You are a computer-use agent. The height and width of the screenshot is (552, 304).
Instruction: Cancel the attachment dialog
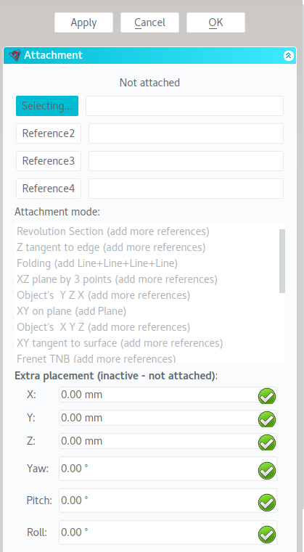point(149,22)
